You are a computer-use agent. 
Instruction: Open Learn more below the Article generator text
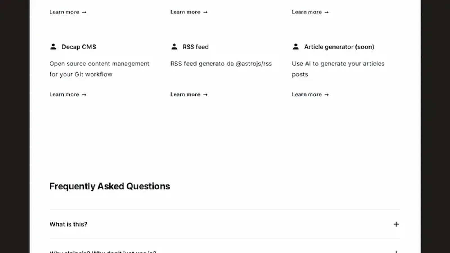coord(307,95)
